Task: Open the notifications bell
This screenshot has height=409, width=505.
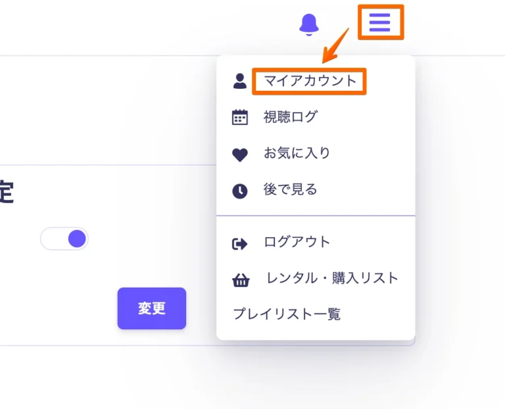Action: click(308, 24)
